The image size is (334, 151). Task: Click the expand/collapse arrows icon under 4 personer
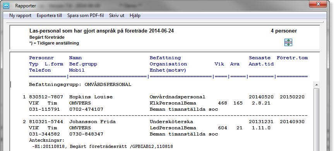(x=288, y=42)
